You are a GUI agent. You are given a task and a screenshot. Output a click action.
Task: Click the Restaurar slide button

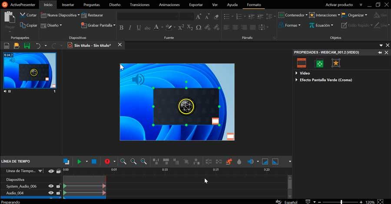pos(92,15)
